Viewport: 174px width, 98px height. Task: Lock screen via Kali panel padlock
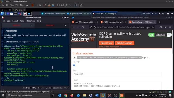[x=168, y=13]
